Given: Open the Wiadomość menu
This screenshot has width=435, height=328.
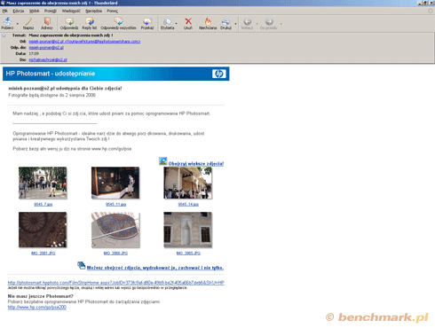Looking at the screenshot, I should pos(71,11).
